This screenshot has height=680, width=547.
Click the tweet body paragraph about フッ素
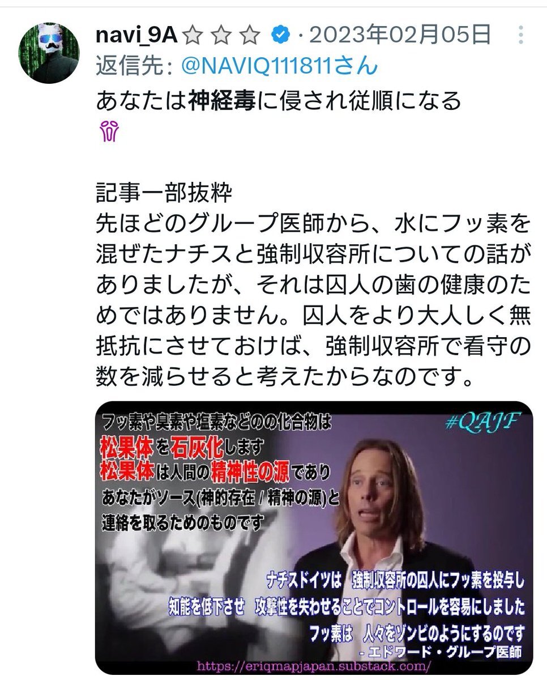point(313,300)
